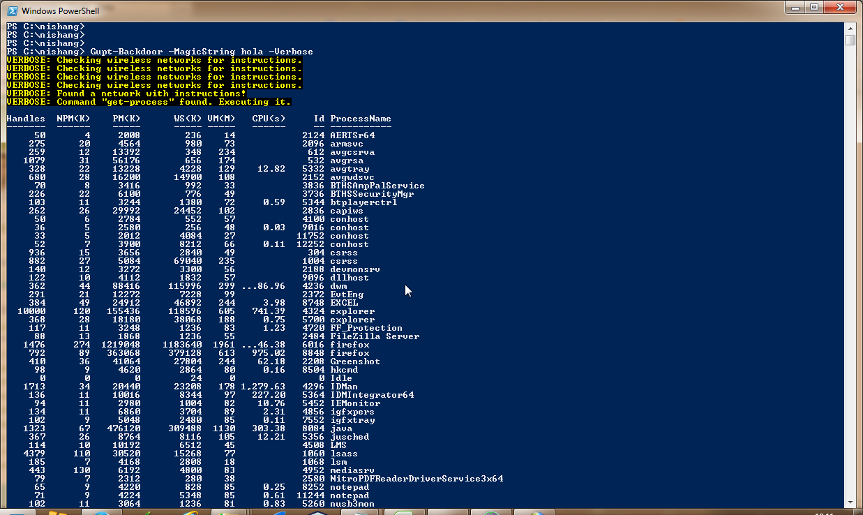This screenshot has height=515, width=863.
Task: Click the NitroPDFReaderDriverService3x64 process entry
Action: (417, 479)
